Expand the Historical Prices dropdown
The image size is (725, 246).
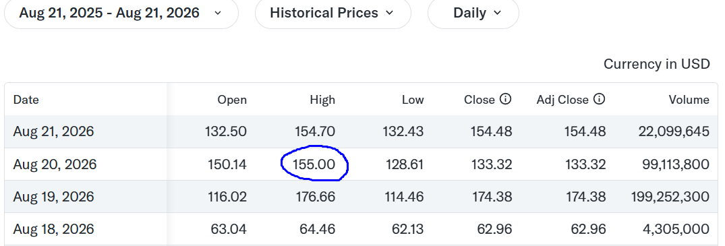pyautogui.click(x=333, y=13)
